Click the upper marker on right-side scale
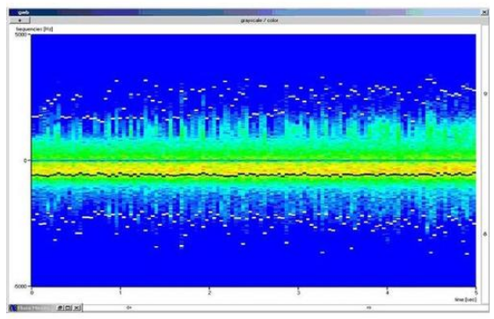The width and height of the screenshot is (494, 319). point(485,94)
